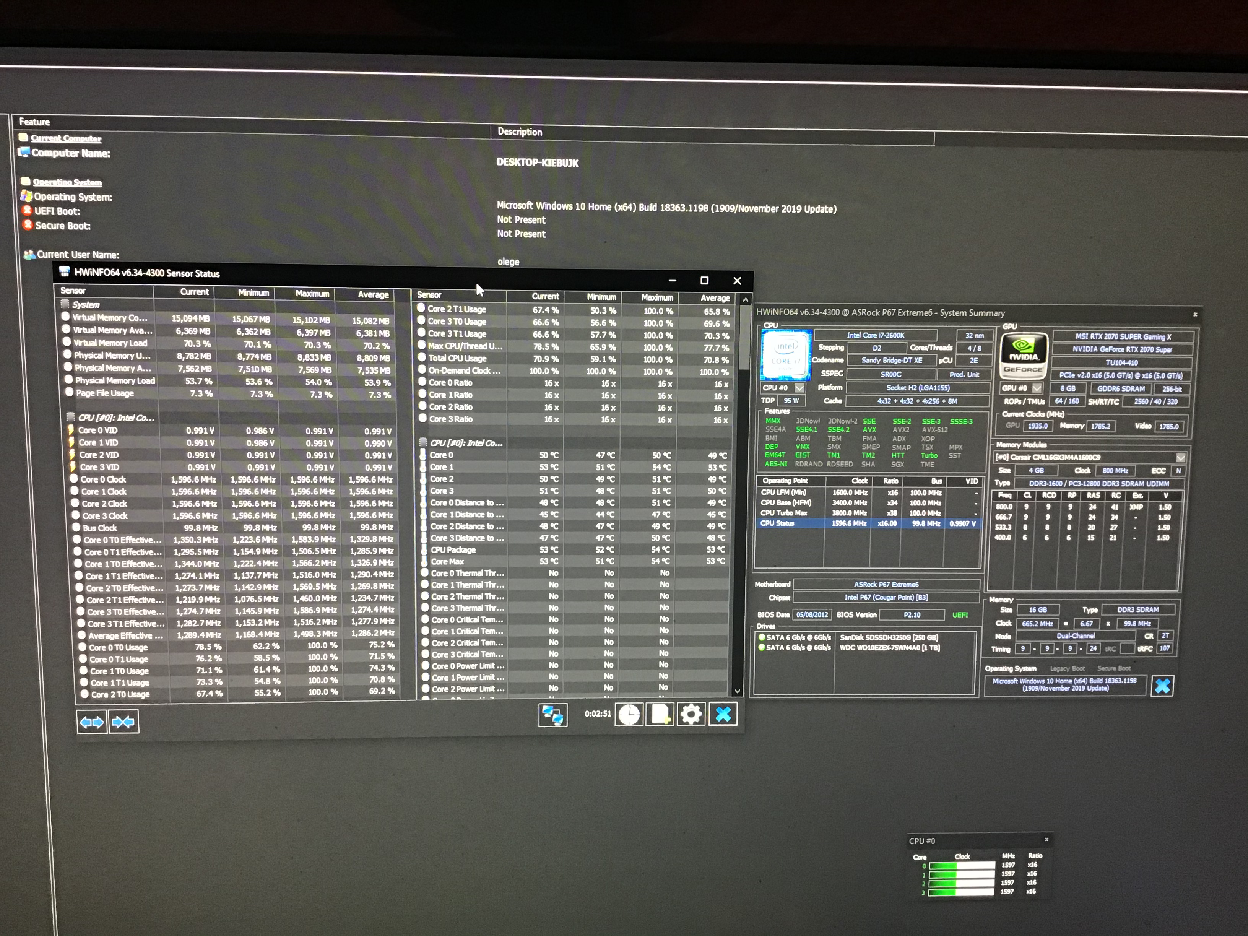Viewport: 1248px width, 936px height.
Task: Click the expand columns arrows button
Action: [x=91, y=721]
